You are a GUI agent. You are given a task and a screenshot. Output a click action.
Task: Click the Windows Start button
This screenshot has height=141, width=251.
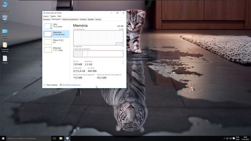(3, 138)
